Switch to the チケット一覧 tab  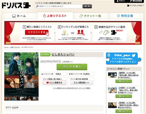tap(91, 16)
